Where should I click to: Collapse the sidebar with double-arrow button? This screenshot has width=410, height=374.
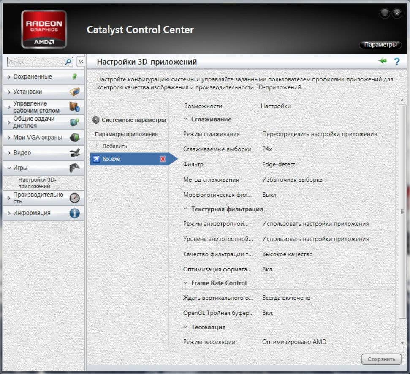pos(80,62)
